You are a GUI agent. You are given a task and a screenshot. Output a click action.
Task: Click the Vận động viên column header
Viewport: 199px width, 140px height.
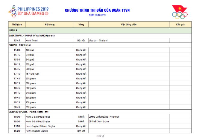click(x=129, y=24)
